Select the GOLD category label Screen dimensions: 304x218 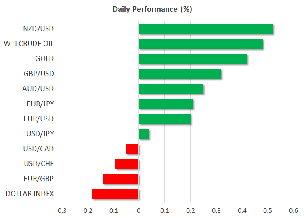[x=44, y=59]
